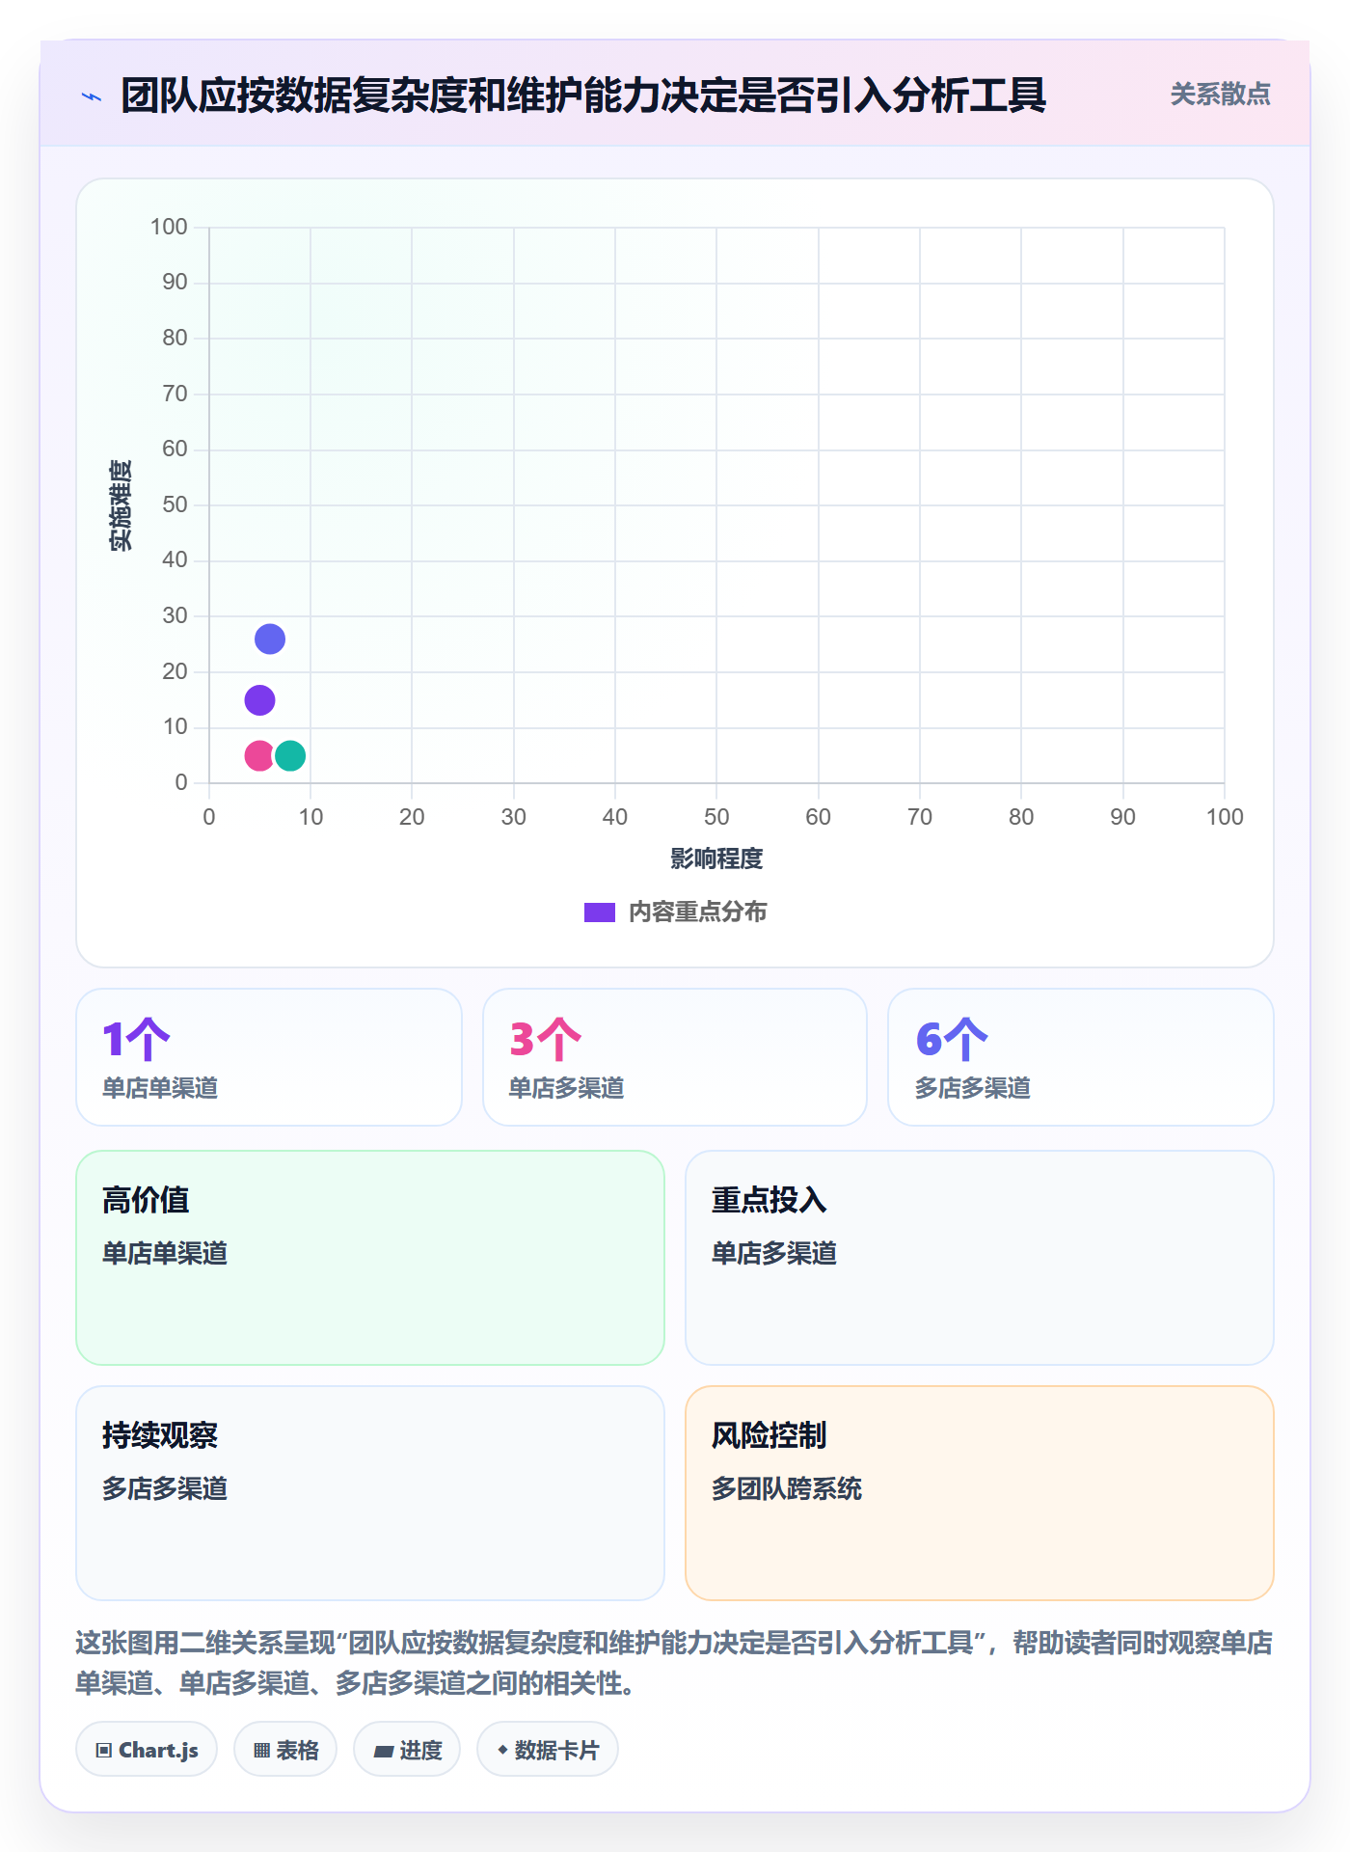
Task: Click the x-axis tick label 50
Action: tap(716, 817)
